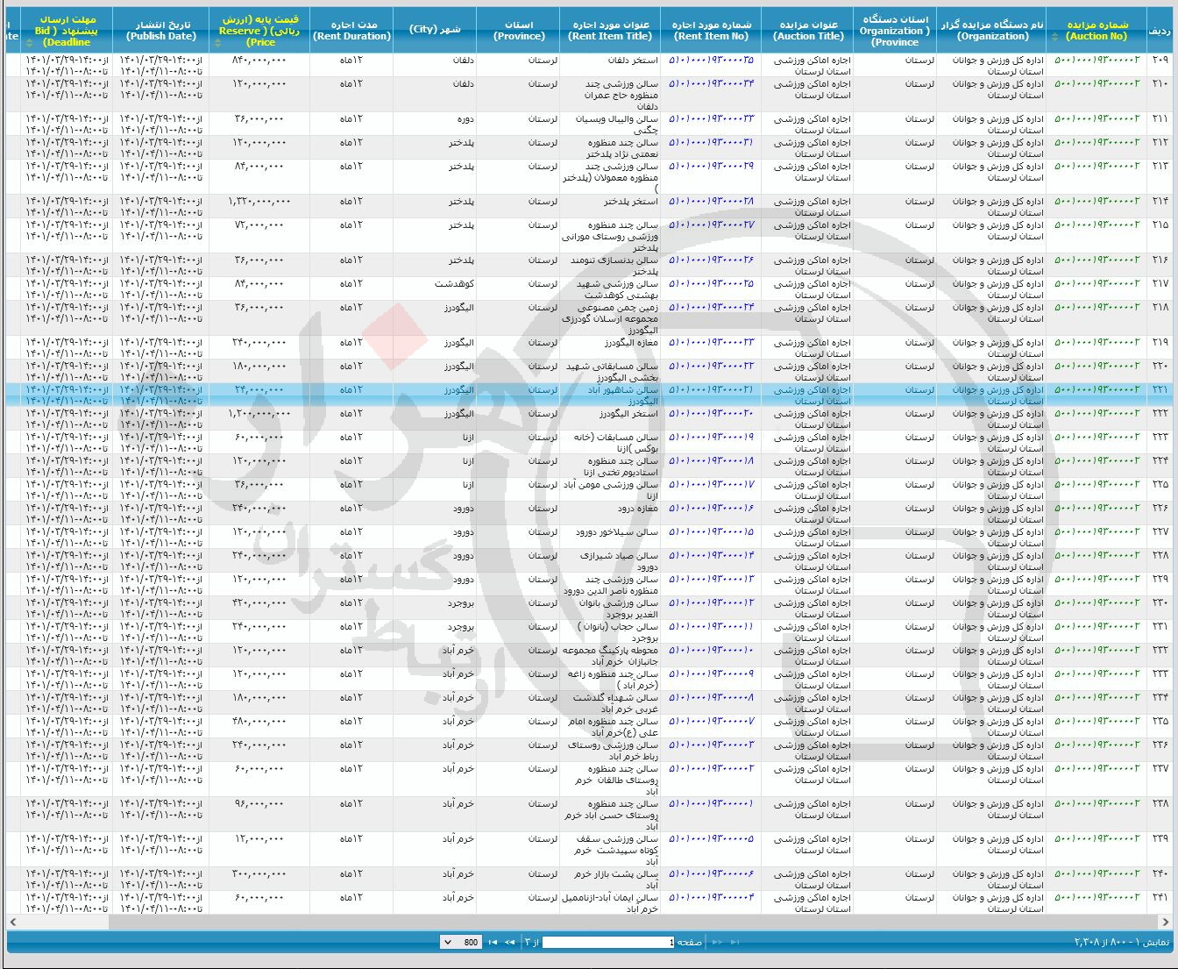Click the horizontal scrollbar left arrow
The width and height of the screenshot is (1178, 969).
[13, 922]
